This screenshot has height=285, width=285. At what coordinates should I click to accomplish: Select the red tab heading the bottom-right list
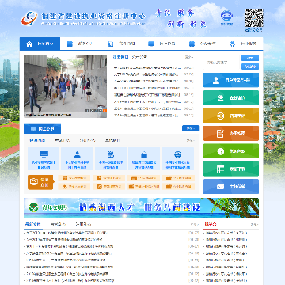[211, 225]
